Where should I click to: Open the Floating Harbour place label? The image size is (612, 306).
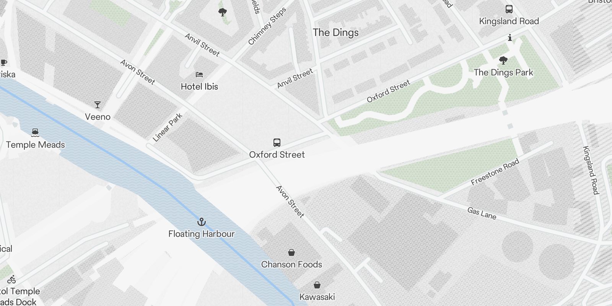click(202, 234)
